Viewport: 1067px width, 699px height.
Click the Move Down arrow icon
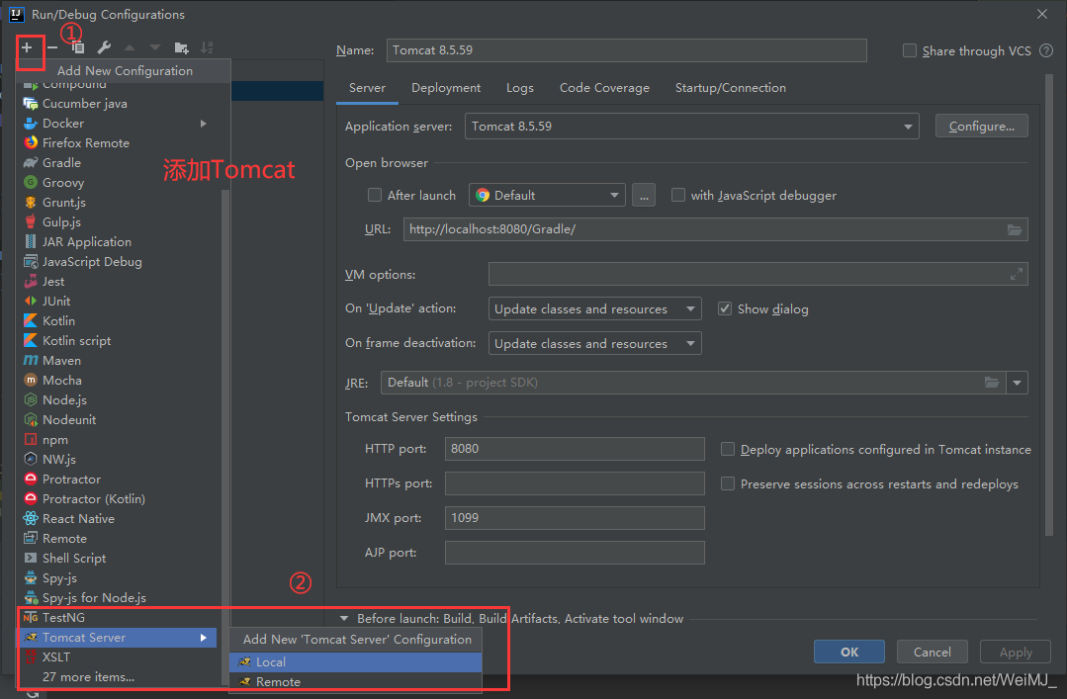(x=155, y=47)
